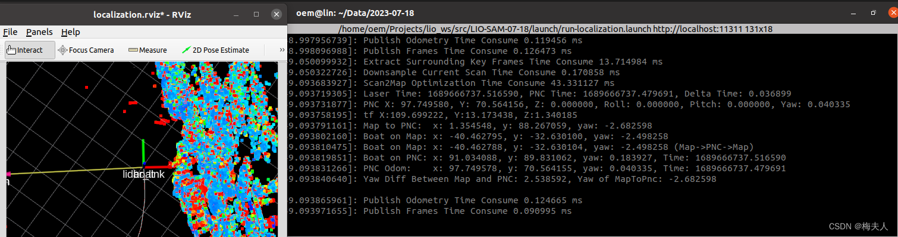Activate the 2D Pose Estimate tool
Viewport: 898px width, 237px height.
(215, 50)
